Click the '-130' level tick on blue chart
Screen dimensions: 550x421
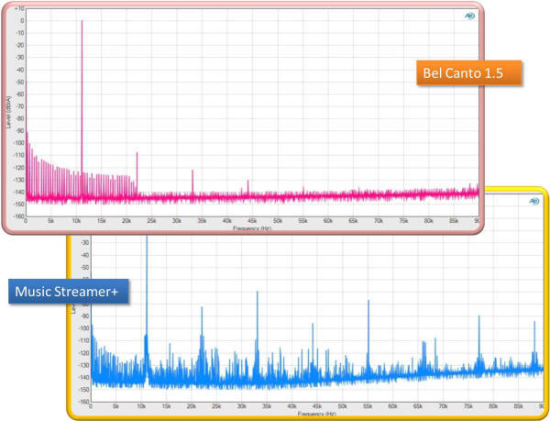pos(84,365)
